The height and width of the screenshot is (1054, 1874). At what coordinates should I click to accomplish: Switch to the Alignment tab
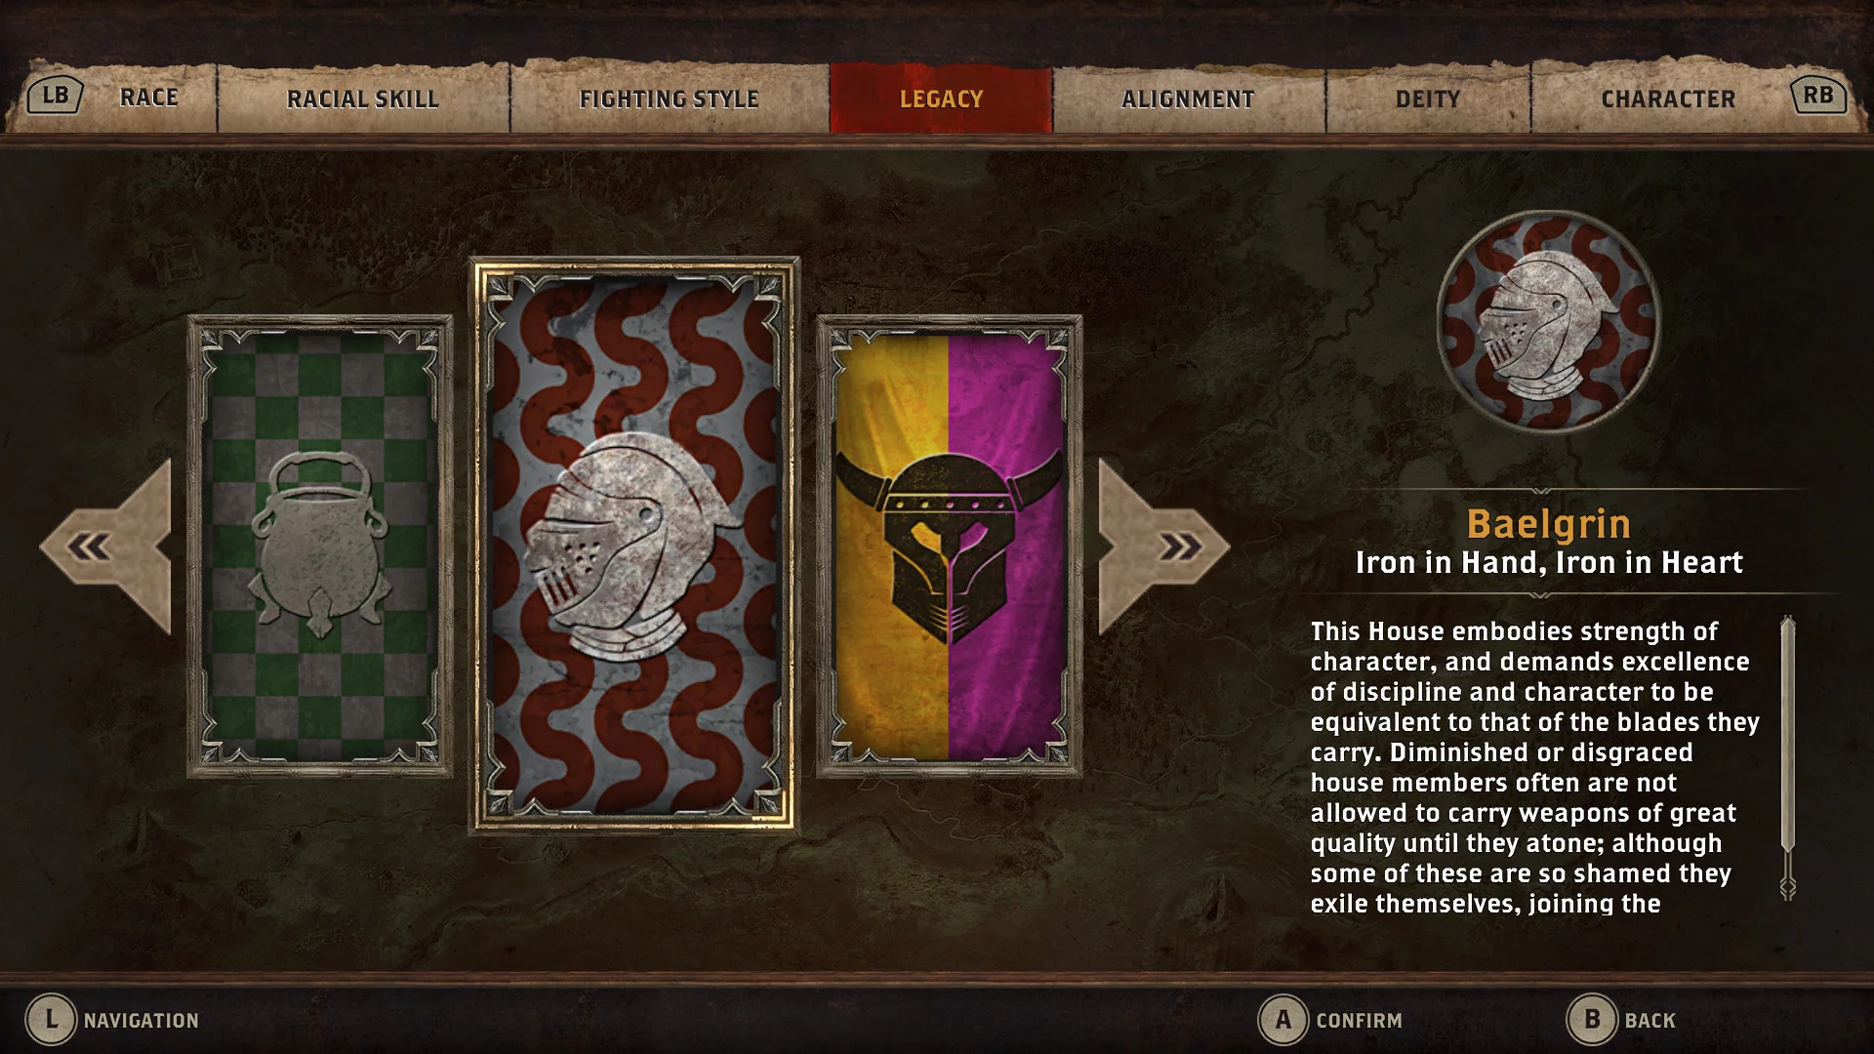[1188, 99]
